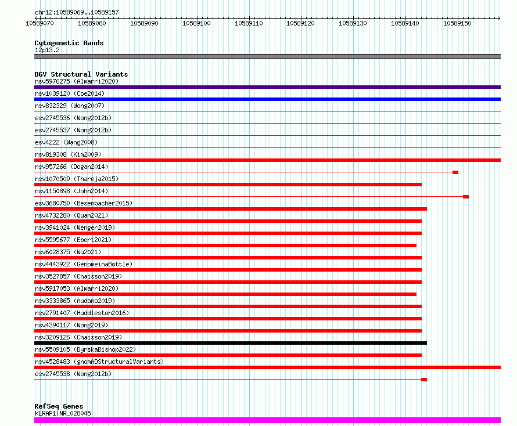Viewport: 517px width, 426px height.
Task: Click the red esv3680750 variant bar
Action: [231, 209]
